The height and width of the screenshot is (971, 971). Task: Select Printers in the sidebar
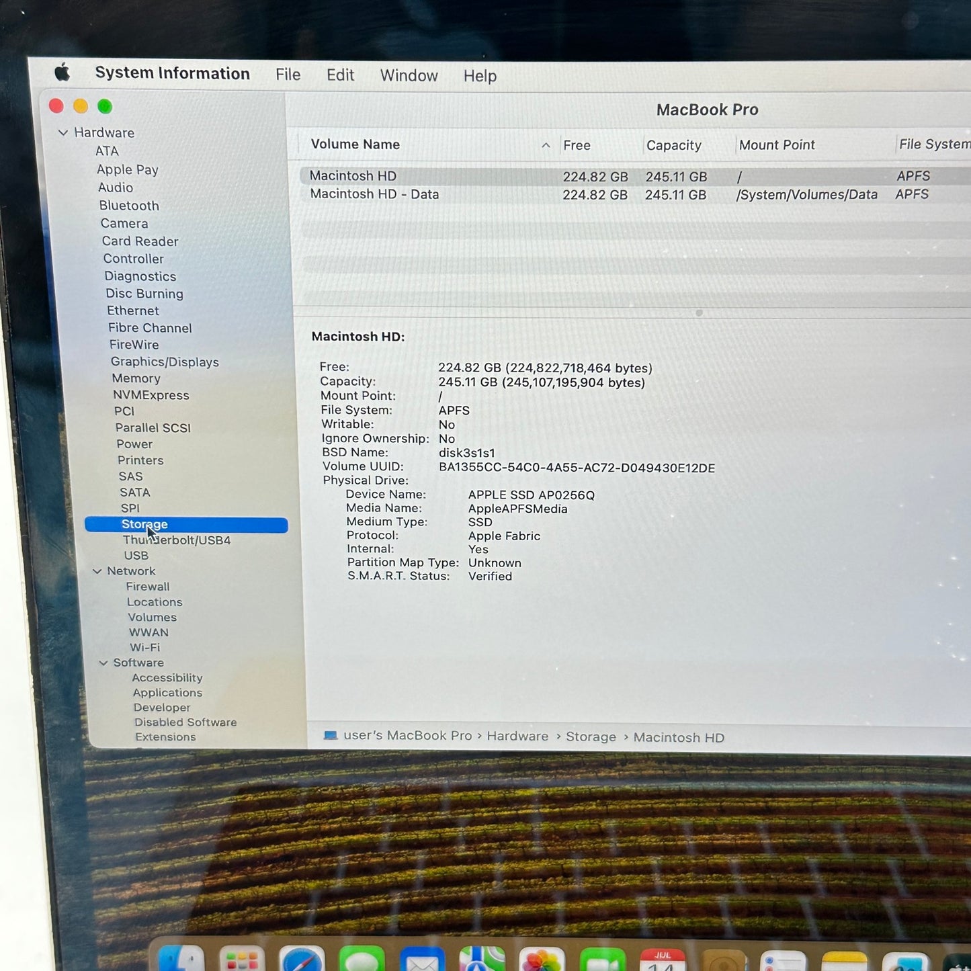click(140, 460)
